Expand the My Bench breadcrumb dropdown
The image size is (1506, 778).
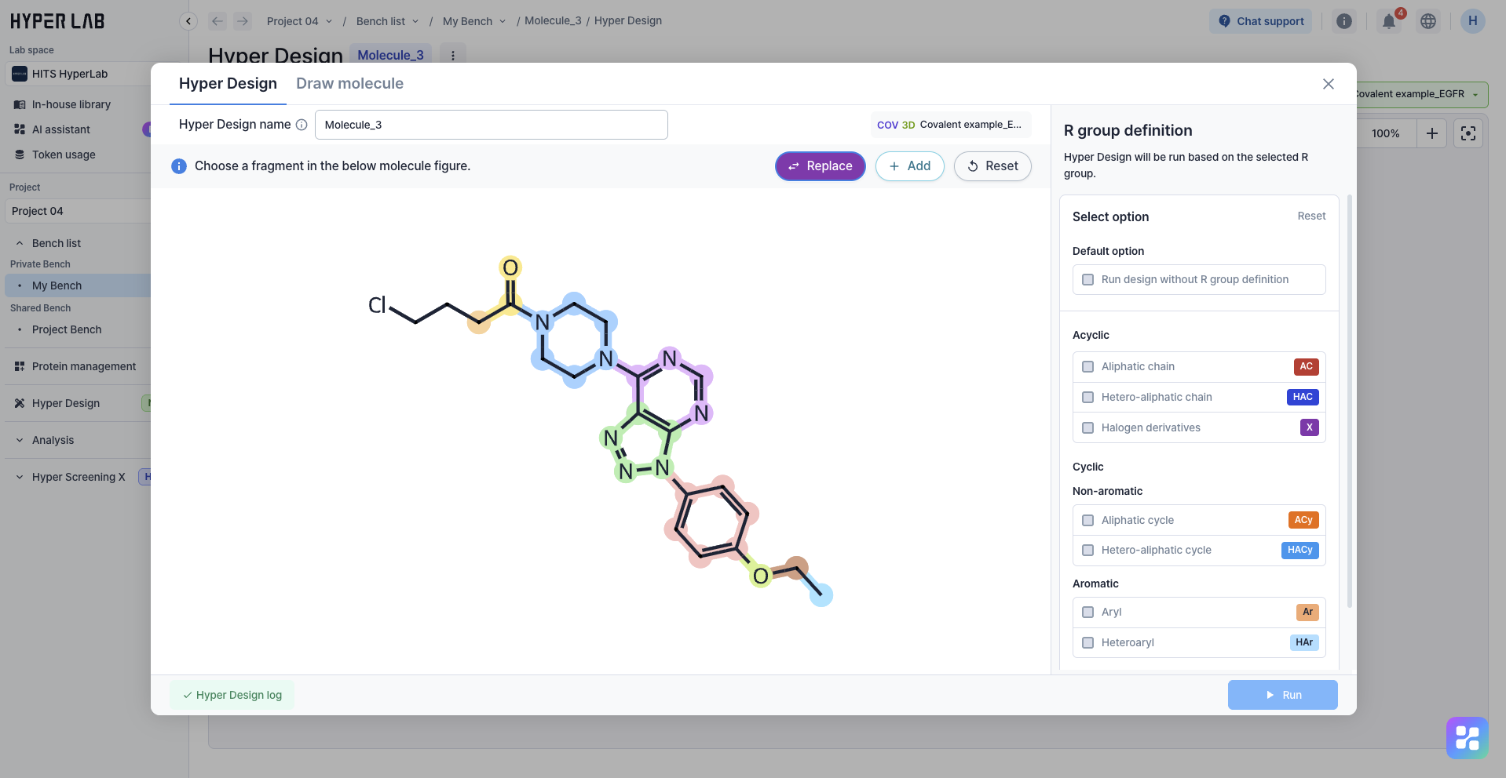pyautogui.click(x=473, y=21)
